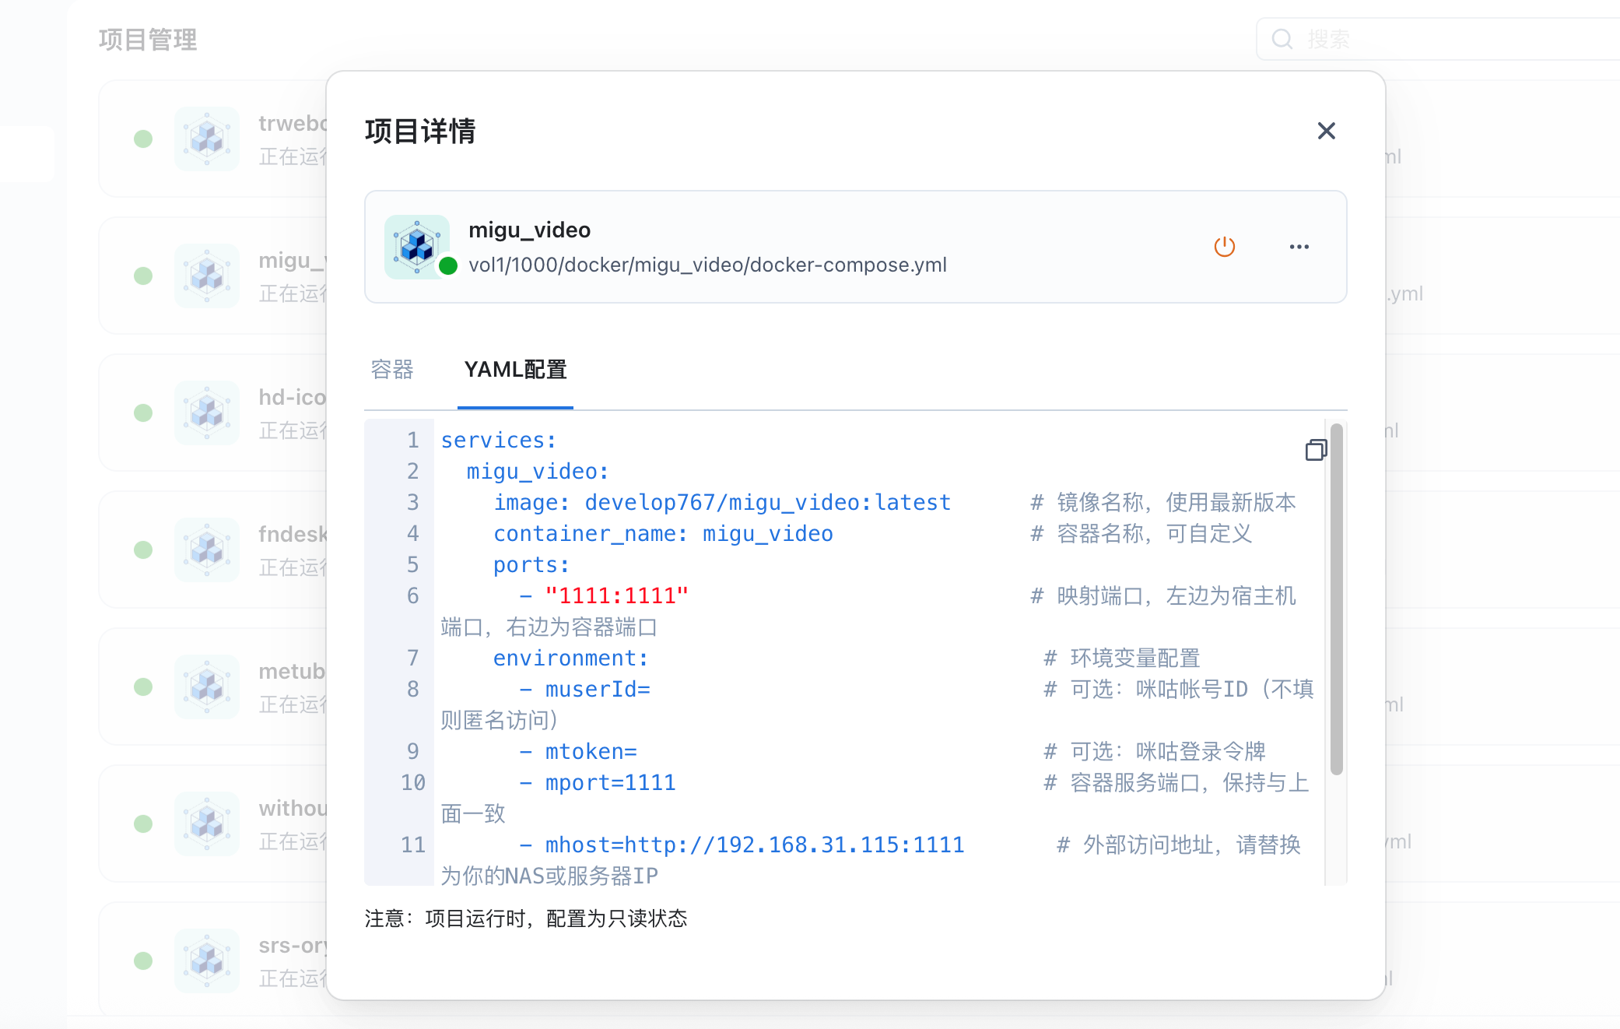Click the orange power button for migu_video
The height and width of the screenshot is (1029, 1620).
click(x=1224, y=247)
